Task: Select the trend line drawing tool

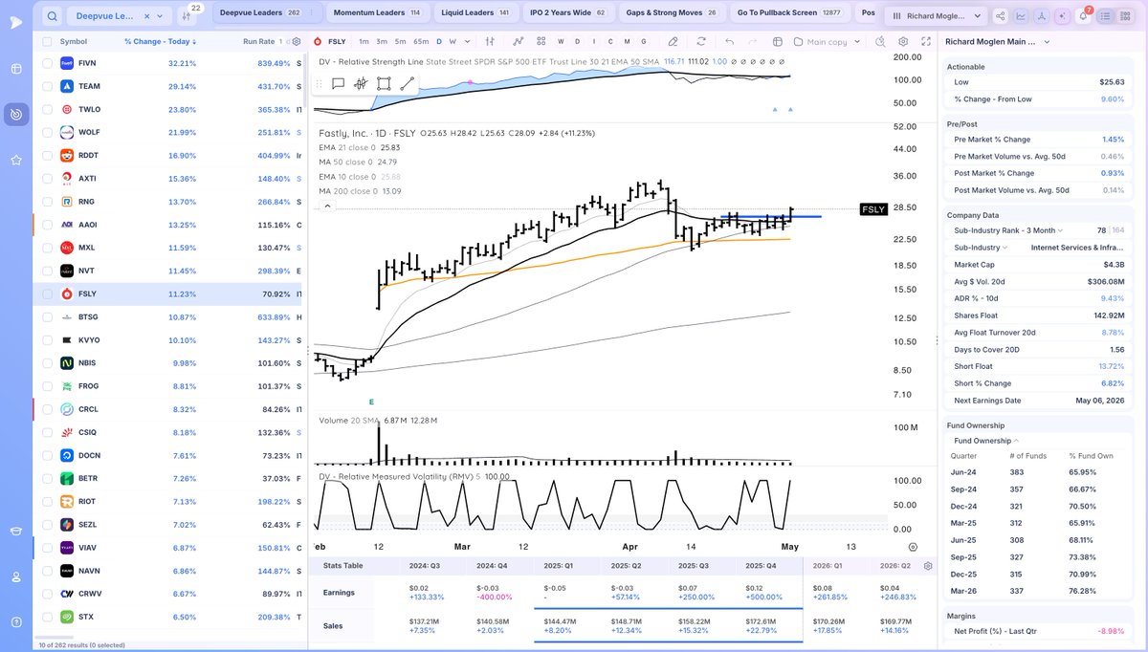Action: (408, 83)
